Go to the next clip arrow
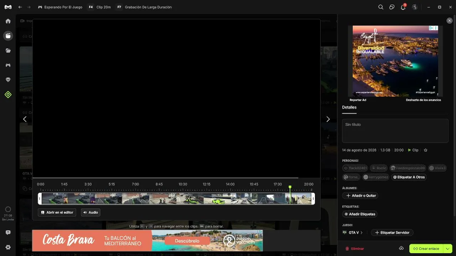Image resolution: width=456 pixels, height=256 pixels. [328, 119]
